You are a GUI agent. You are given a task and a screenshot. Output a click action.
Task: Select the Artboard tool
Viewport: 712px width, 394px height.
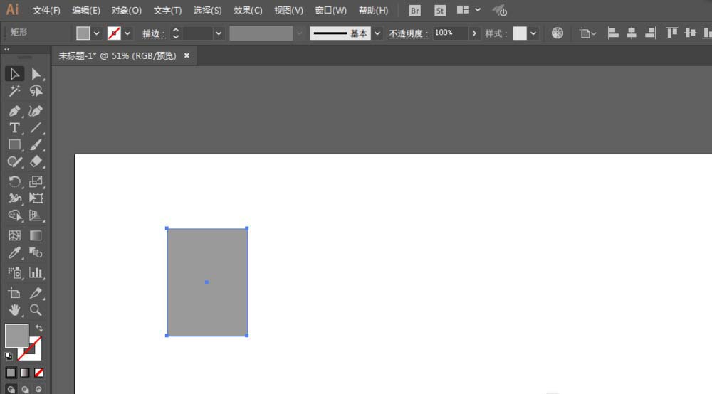[x=14, y=293]
